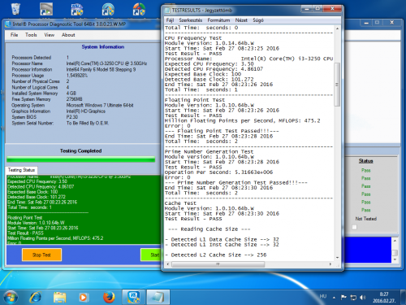Click the System BIOS value P2.30
Screen dimensions: 406x305
72,117
